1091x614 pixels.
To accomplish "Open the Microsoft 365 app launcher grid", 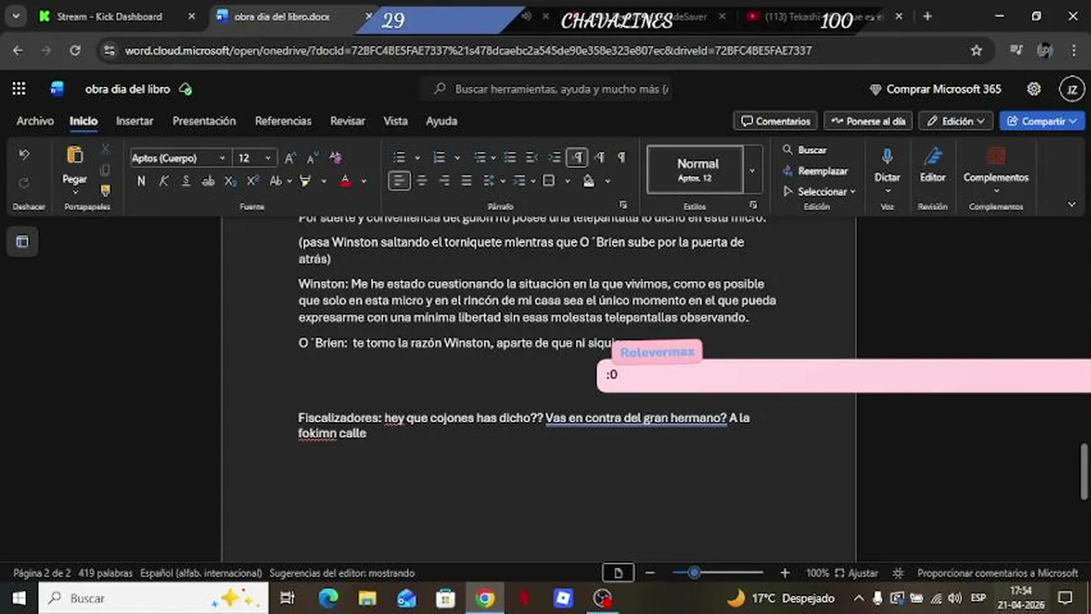I will [x=19, y=89].
